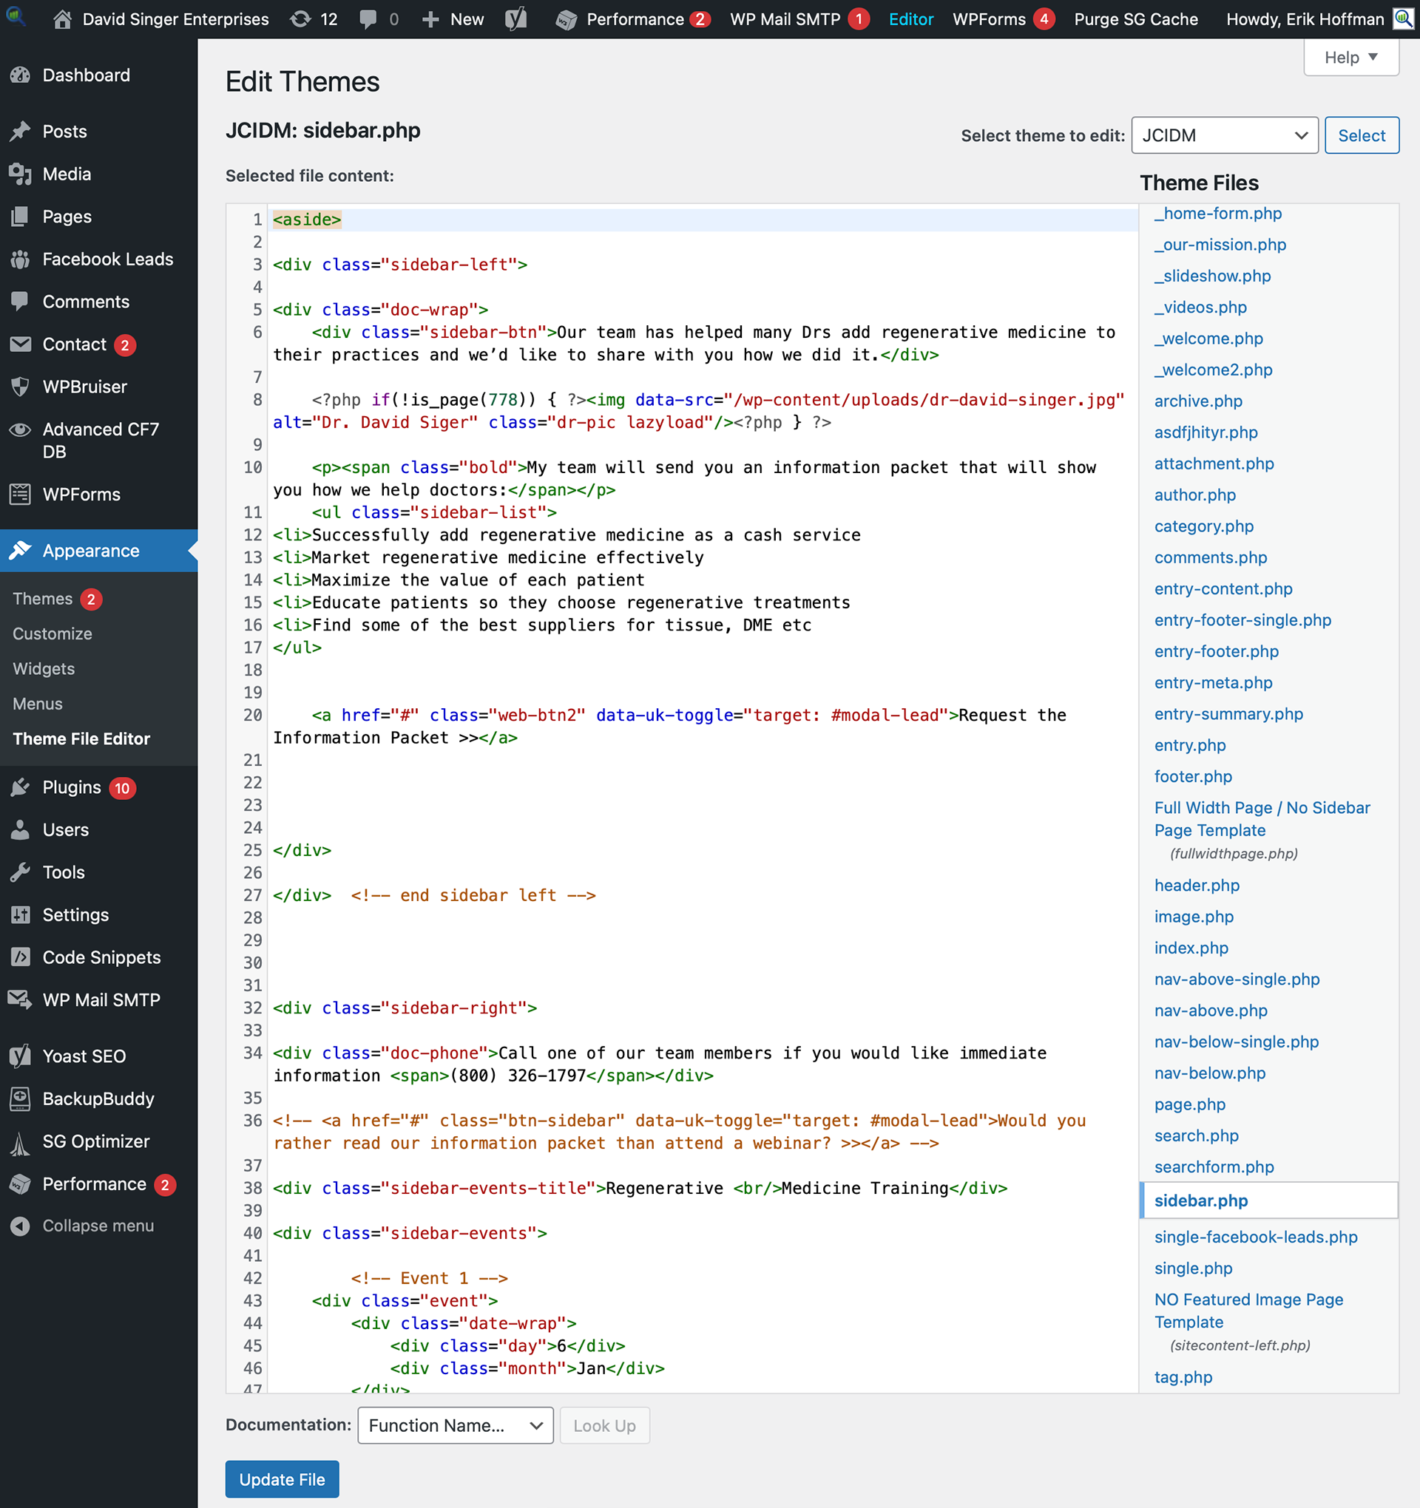The width and height of the screenshot is (1420, 1508).
Task: Click the Plugins plug icon
Action: pos(21,787)
